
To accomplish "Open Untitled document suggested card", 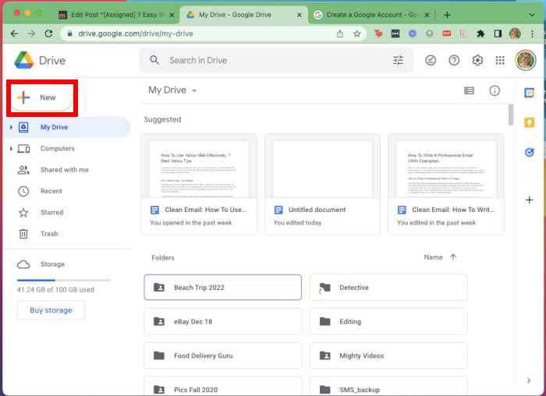I will 322,185.
